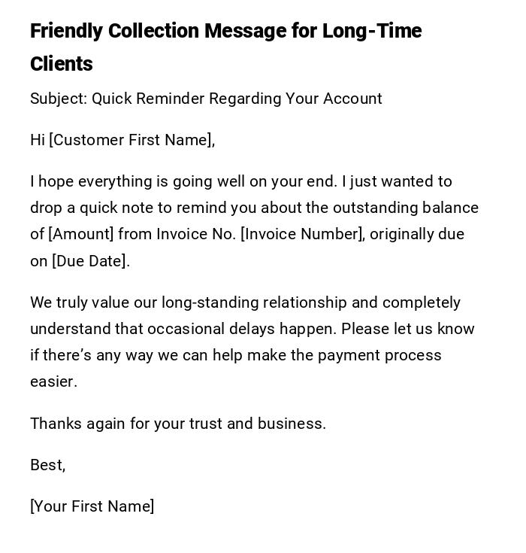This screenshot has width=526, height=553.
Task: Select the [Amount] placeholder
Action: click(x=81, y=234)
